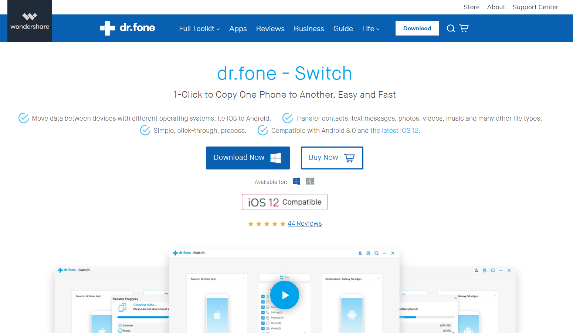Click the account icon in the right Switch window
This screenshot has width=573, height=333.
point(477,270)
